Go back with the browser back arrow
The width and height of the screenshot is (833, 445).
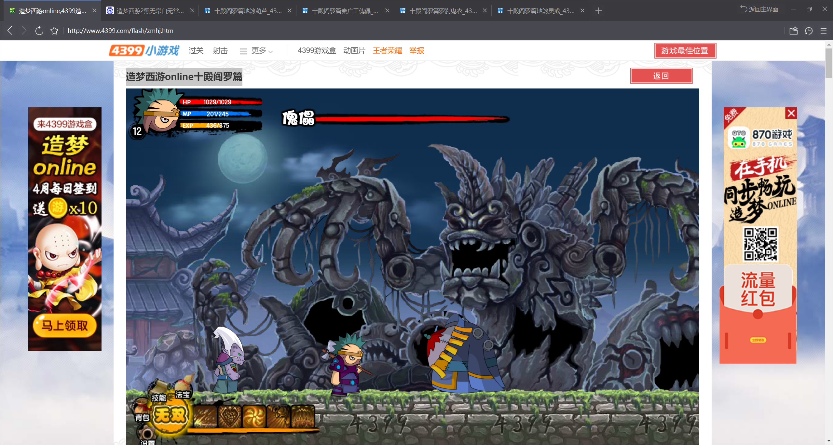click(10, 31)
